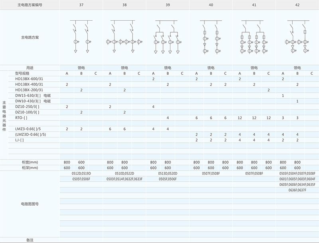The image size is (319, 243).
Task: Click the 备注 row label at bottom
Action: 30,240
